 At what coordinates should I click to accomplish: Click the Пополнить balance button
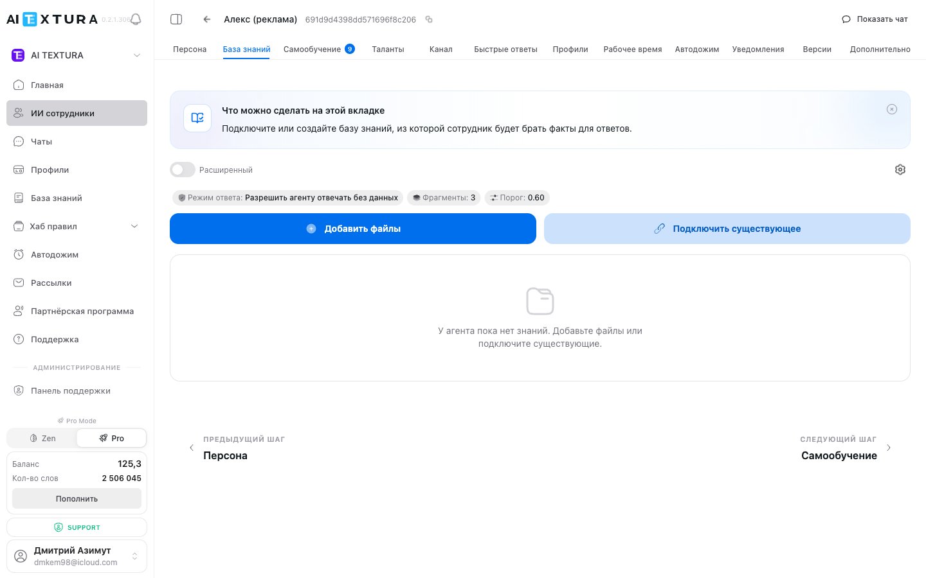(x=77, y=498)
